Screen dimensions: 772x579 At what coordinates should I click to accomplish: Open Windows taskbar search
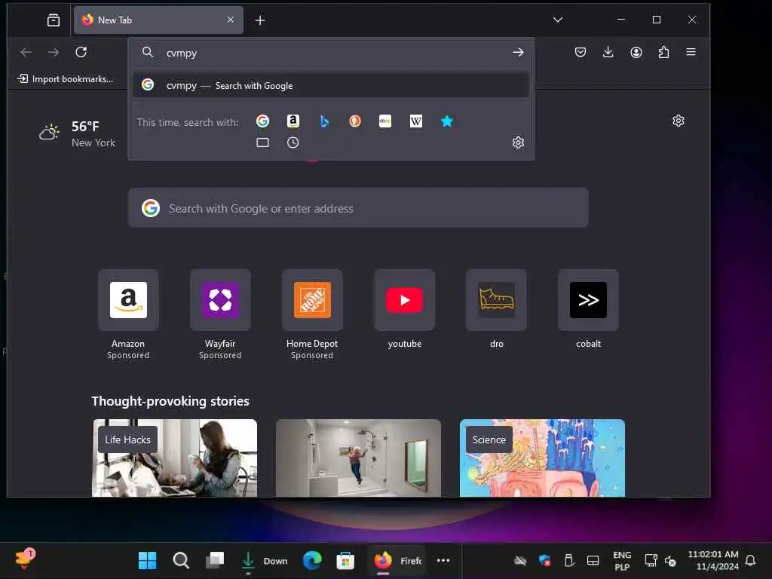pos(181,560)
